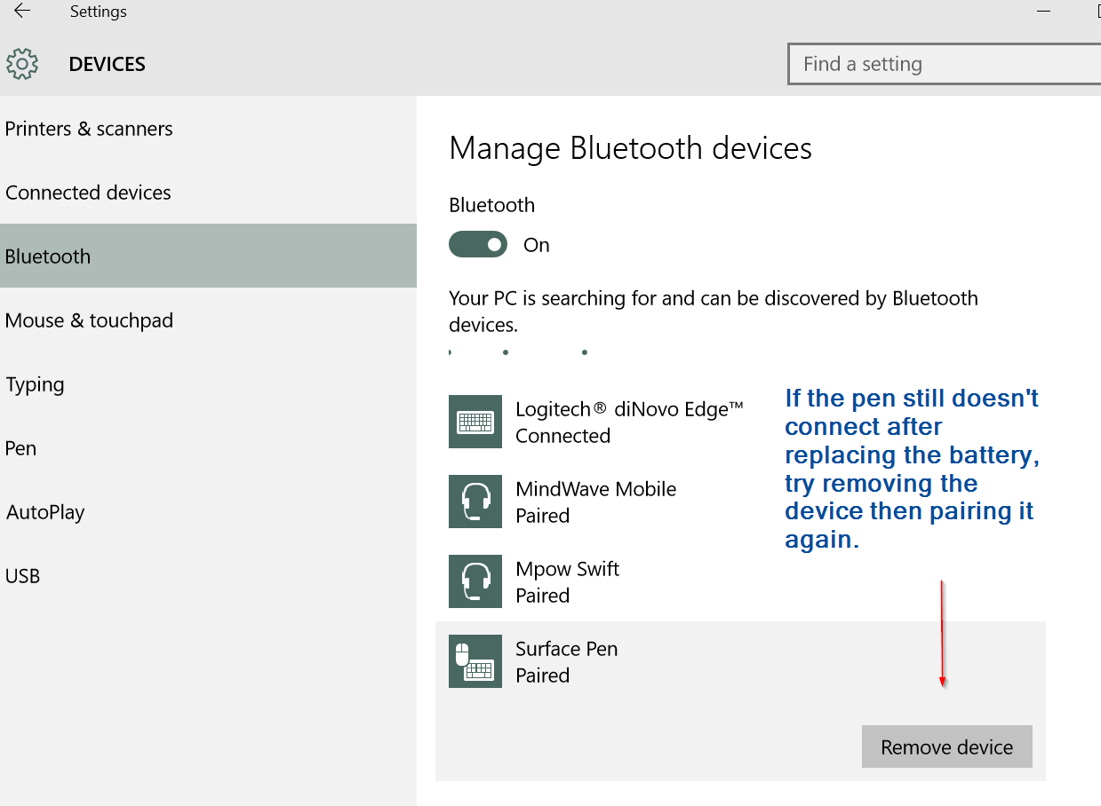
Task: Click the Logitech diNovo Edge keyboard icon
Action: pos(475,422)
